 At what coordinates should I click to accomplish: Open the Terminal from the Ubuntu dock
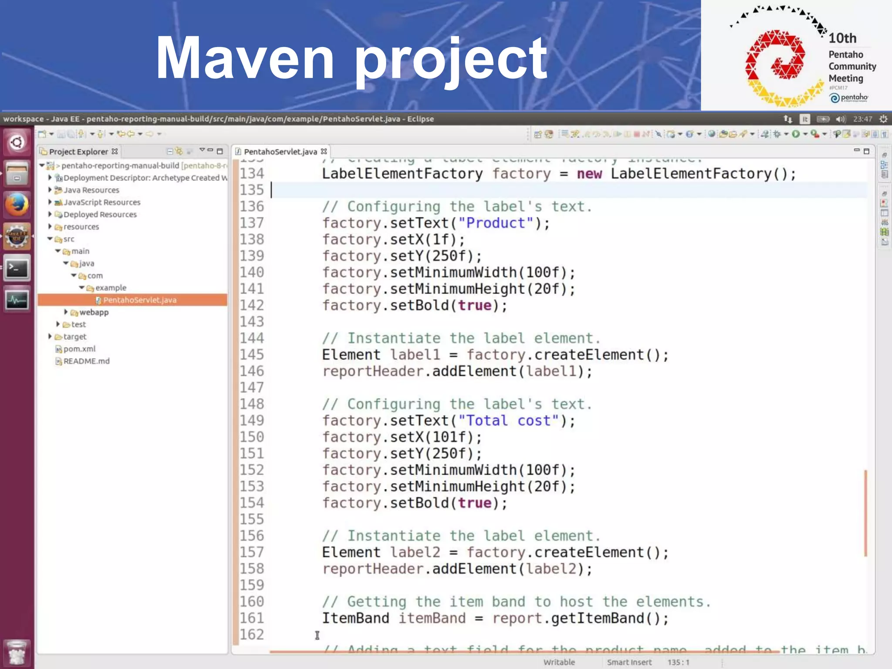17,268
